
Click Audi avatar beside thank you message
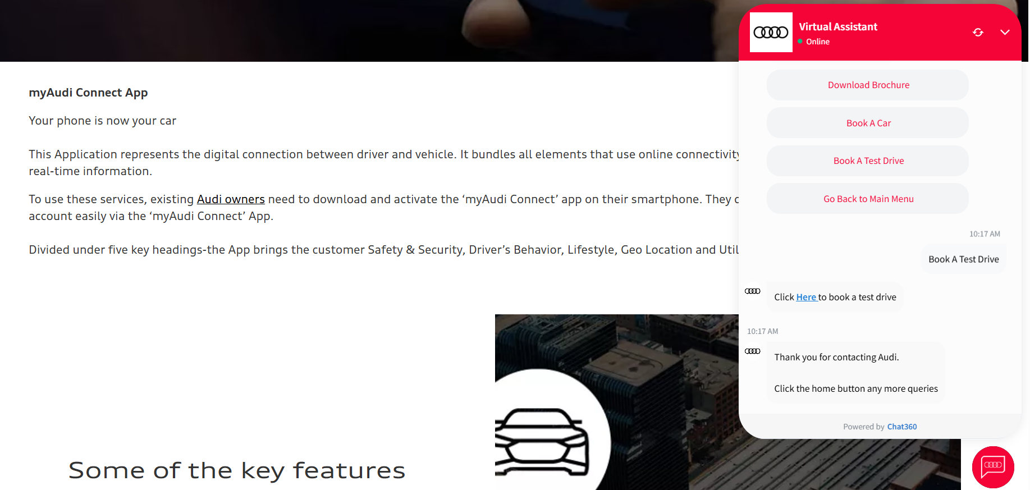coord(752,351)
